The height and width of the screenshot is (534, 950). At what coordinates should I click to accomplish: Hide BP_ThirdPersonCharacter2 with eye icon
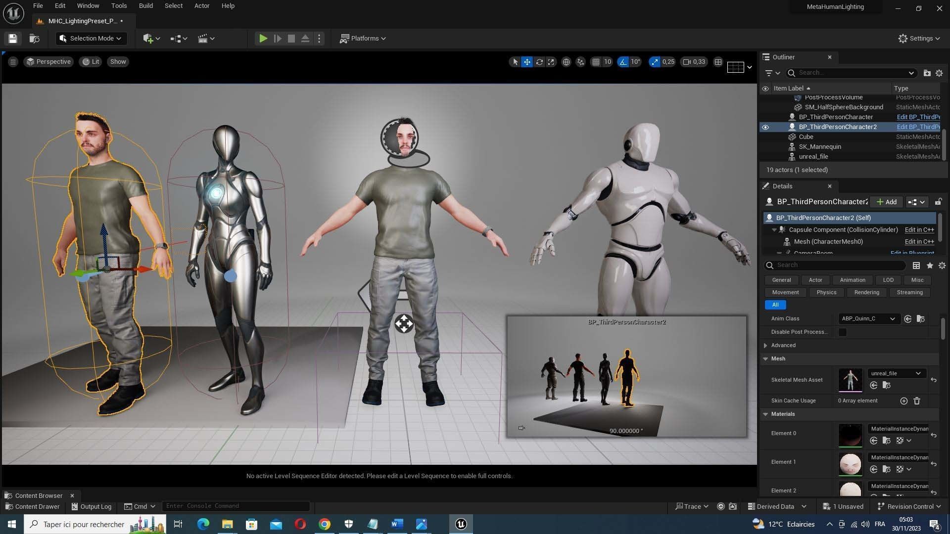coord(765,127)
